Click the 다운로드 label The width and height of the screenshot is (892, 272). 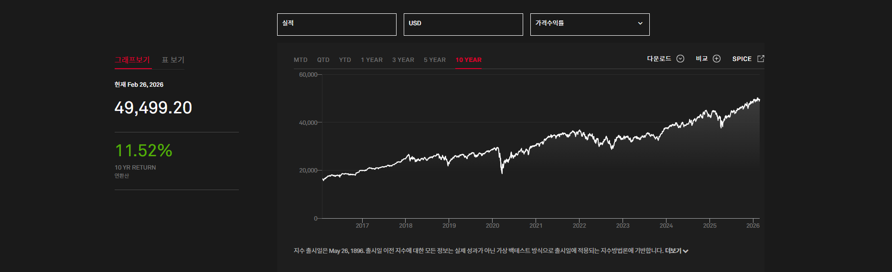click(659, 59)
